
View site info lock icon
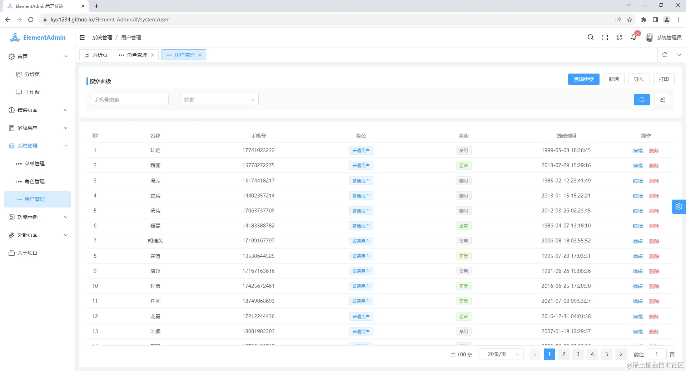point(45,20)
